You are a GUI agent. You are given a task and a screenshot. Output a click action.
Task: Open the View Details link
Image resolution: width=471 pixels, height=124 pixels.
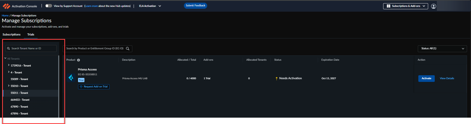click(x=447, y=78)
